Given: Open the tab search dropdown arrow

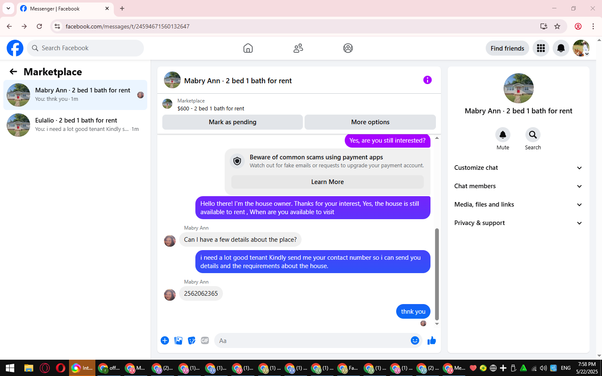Looking at the screenshot, I should [8, 8].
